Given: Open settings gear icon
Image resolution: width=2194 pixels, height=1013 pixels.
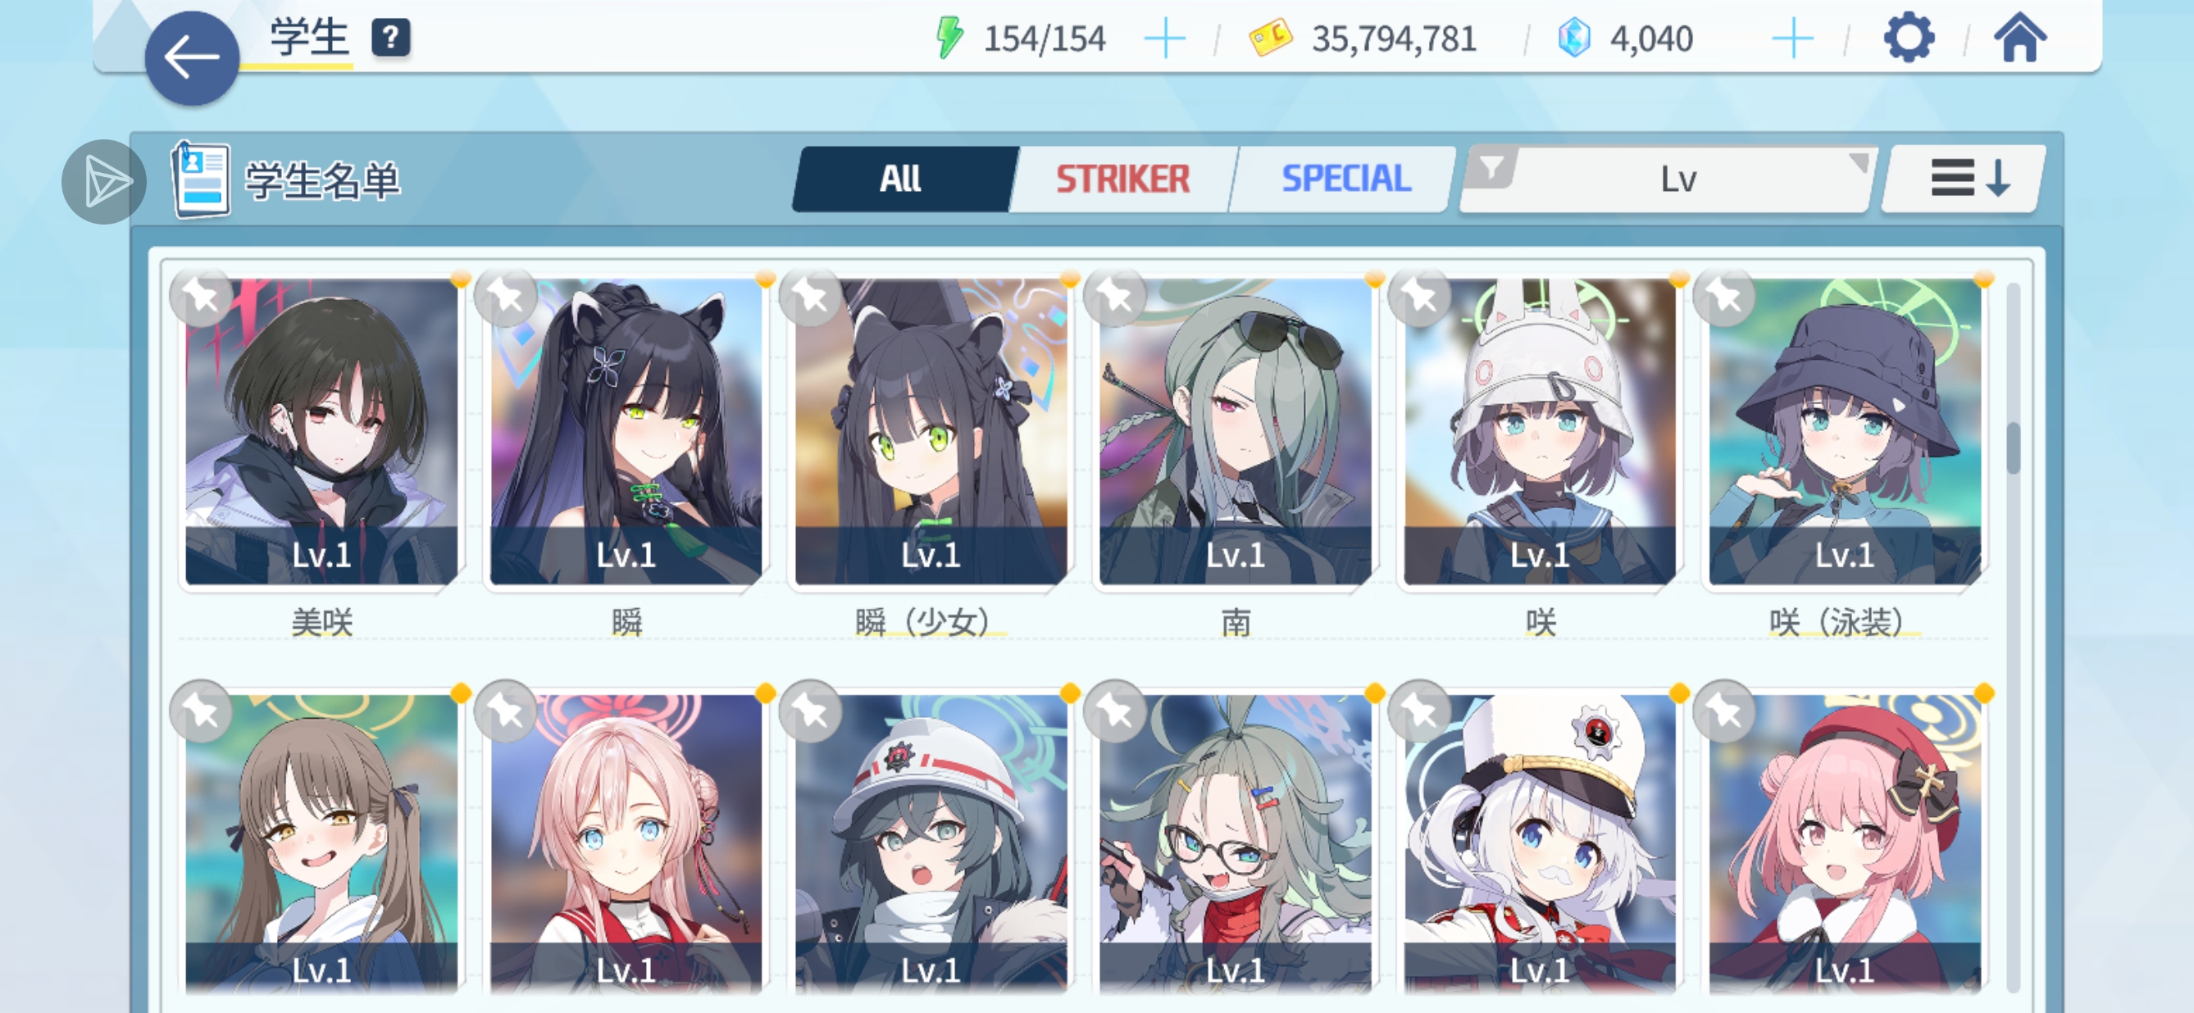Looking at the screenshot, I should click(x=1909, y=38).
